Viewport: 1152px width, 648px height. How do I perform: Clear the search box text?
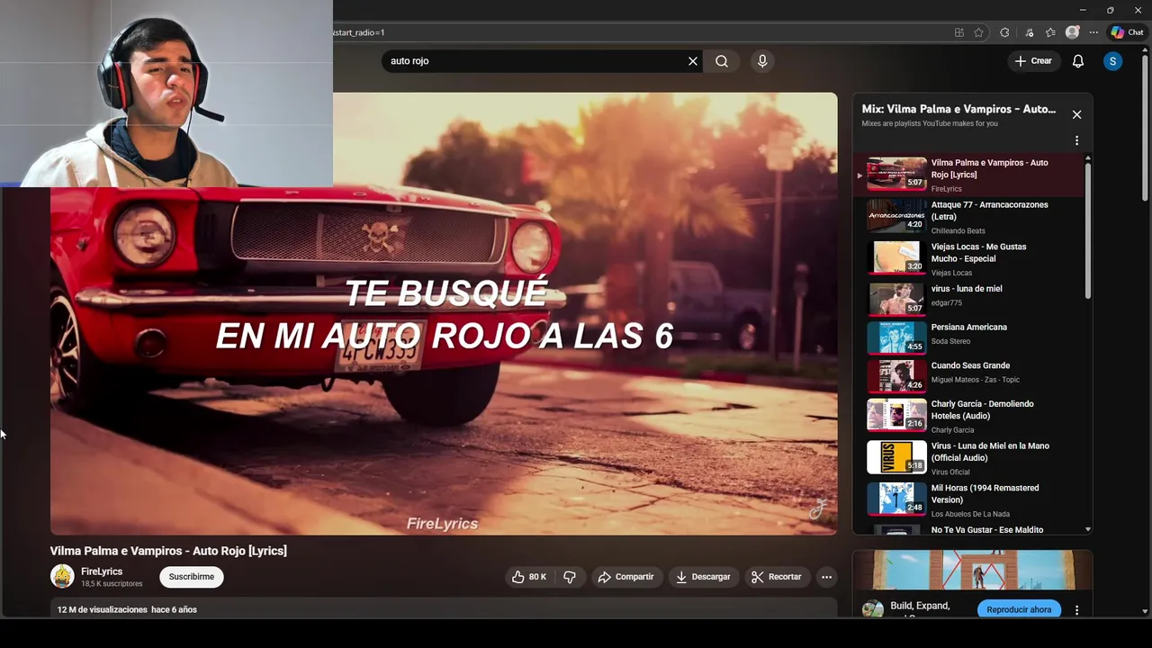(693, 61)
